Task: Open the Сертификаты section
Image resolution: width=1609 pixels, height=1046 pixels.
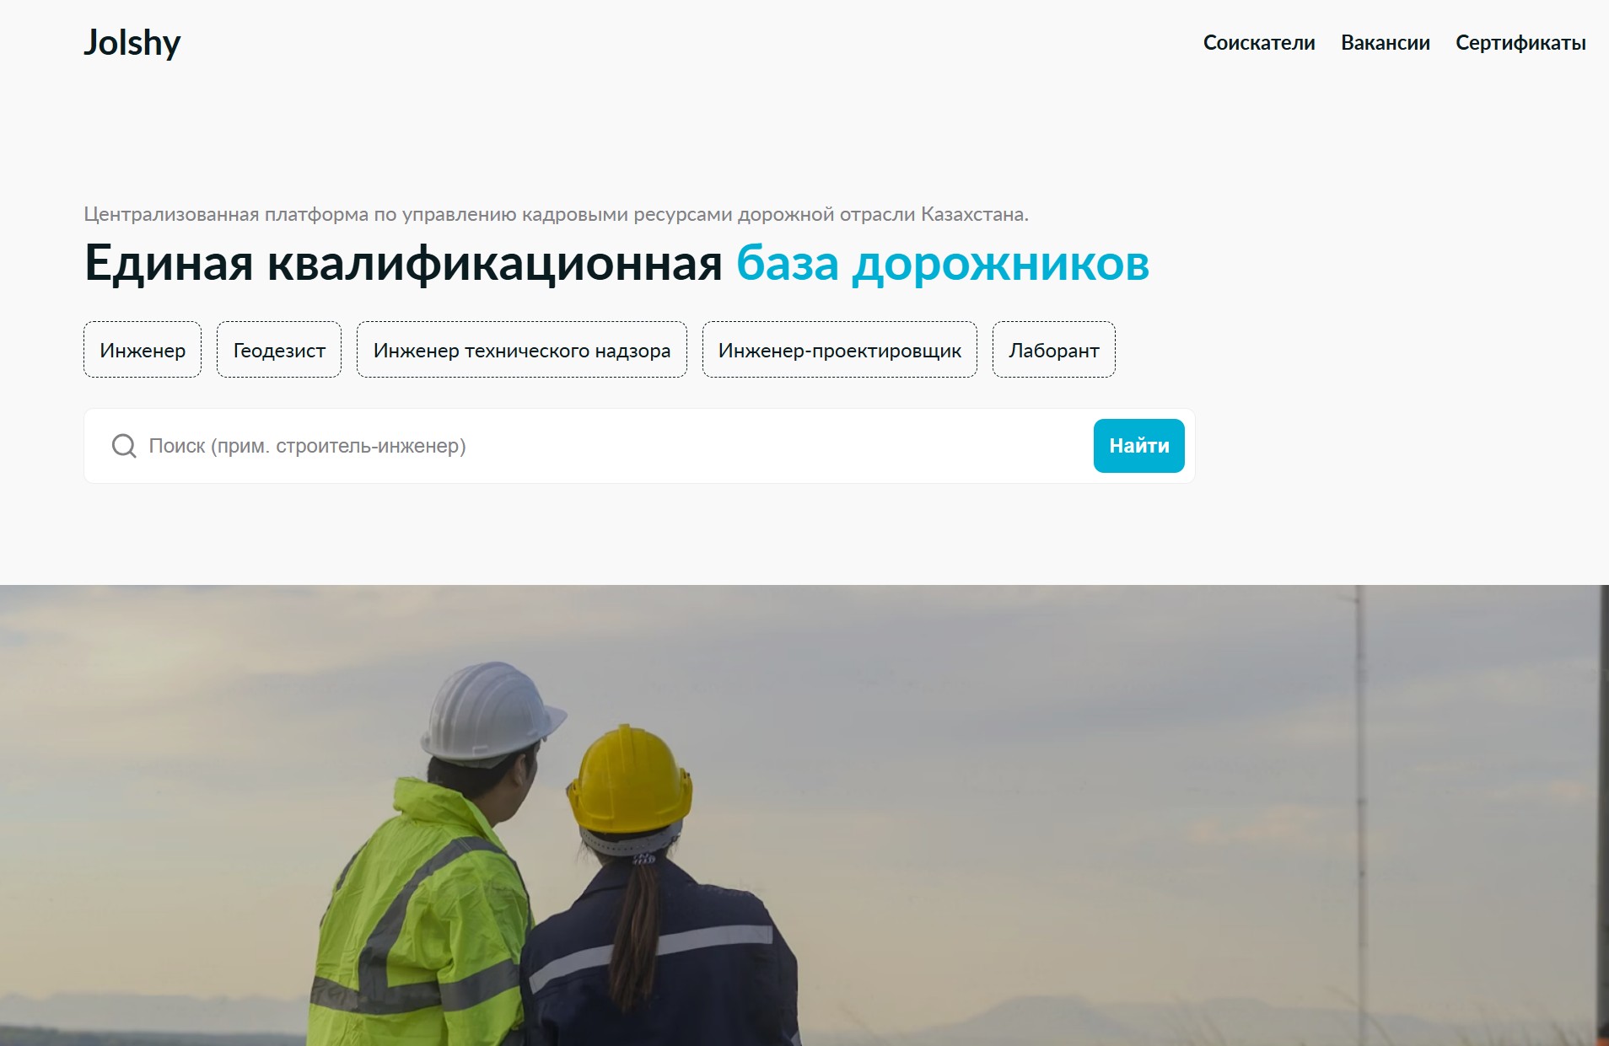Action: 1520,43
